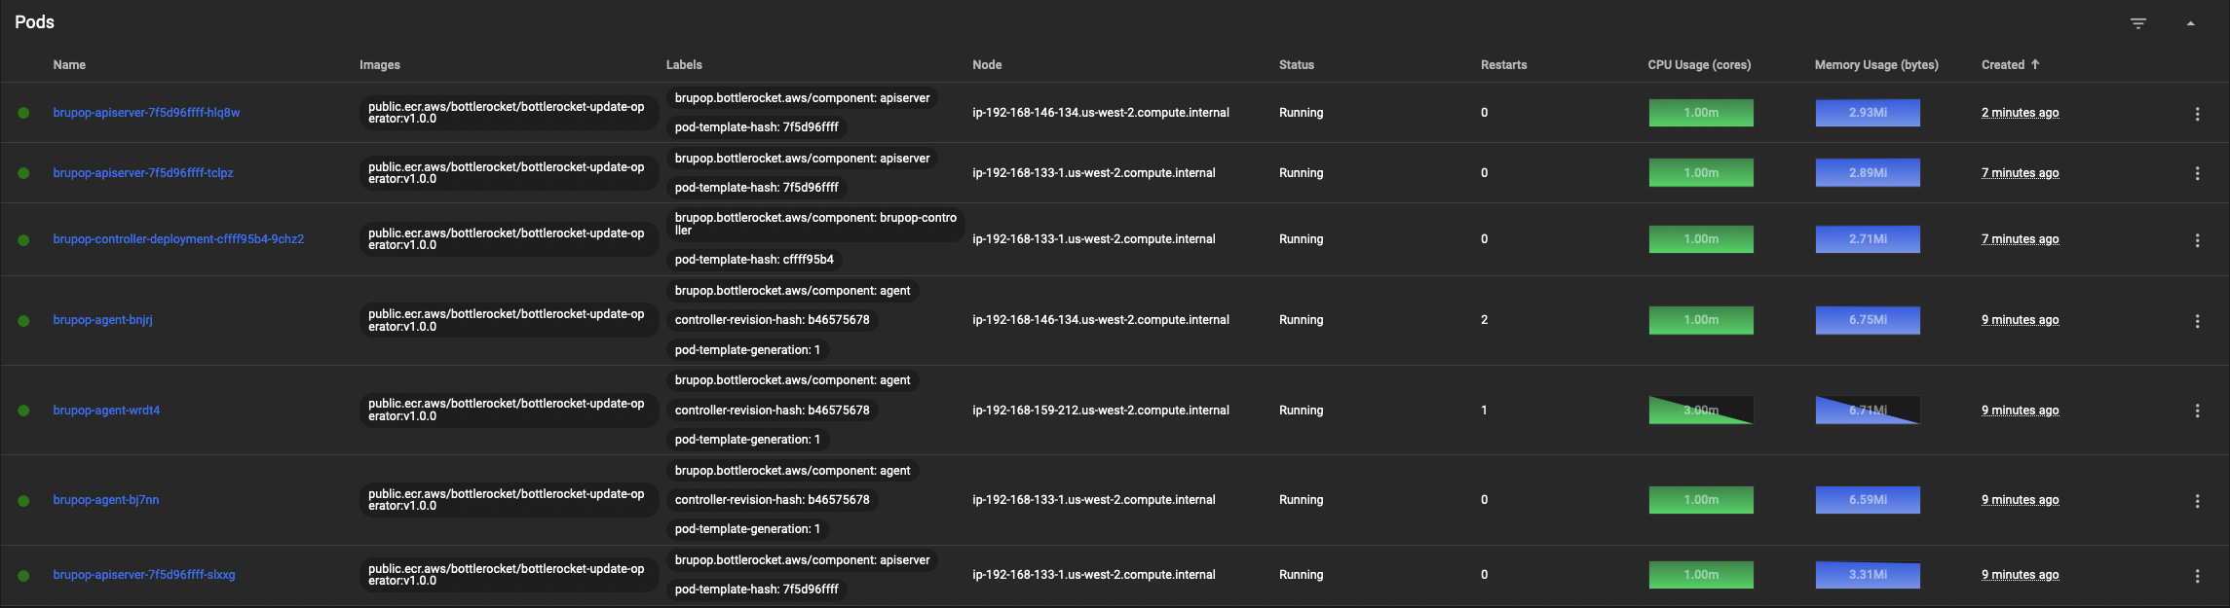Open the kebab menu for brupop-agent-bj7nn
This screenshot has height=608, width=2230.
[x=2198, y=500]
